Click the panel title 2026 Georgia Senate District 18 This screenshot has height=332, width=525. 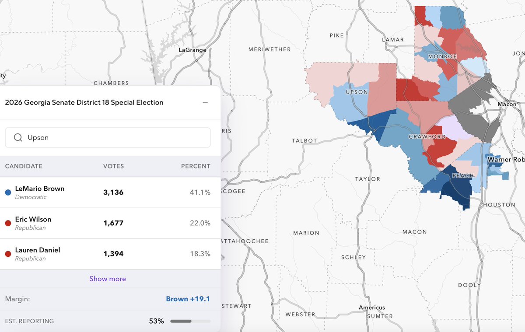[x=84, y=102]
